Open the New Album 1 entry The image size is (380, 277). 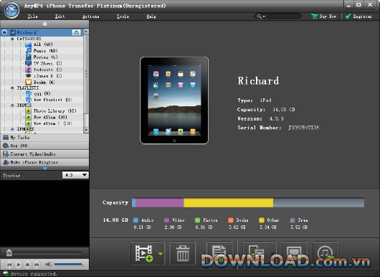click(52, 123)
